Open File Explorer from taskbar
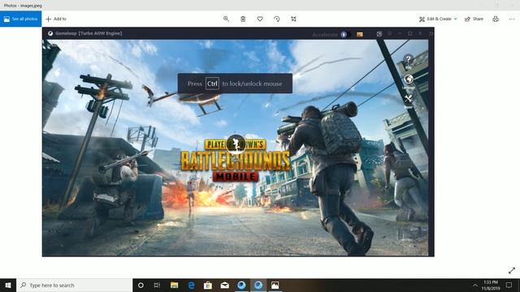This screenshot has height=292, width=520. [x=174, y=285]
